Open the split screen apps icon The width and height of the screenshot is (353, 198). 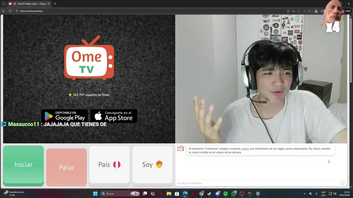[x=288, y=11]
